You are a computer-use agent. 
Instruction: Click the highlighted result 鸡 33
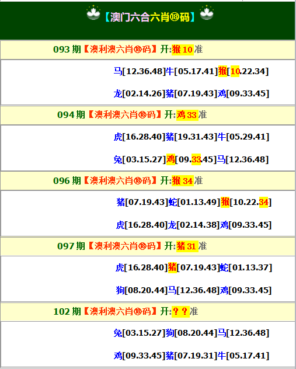(187, 115)
